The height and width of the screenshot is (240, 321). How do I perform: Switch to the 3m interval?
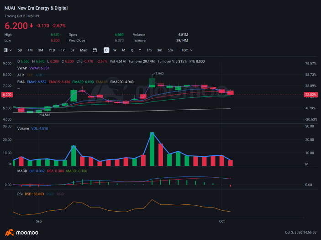click(x=160, y=50)
